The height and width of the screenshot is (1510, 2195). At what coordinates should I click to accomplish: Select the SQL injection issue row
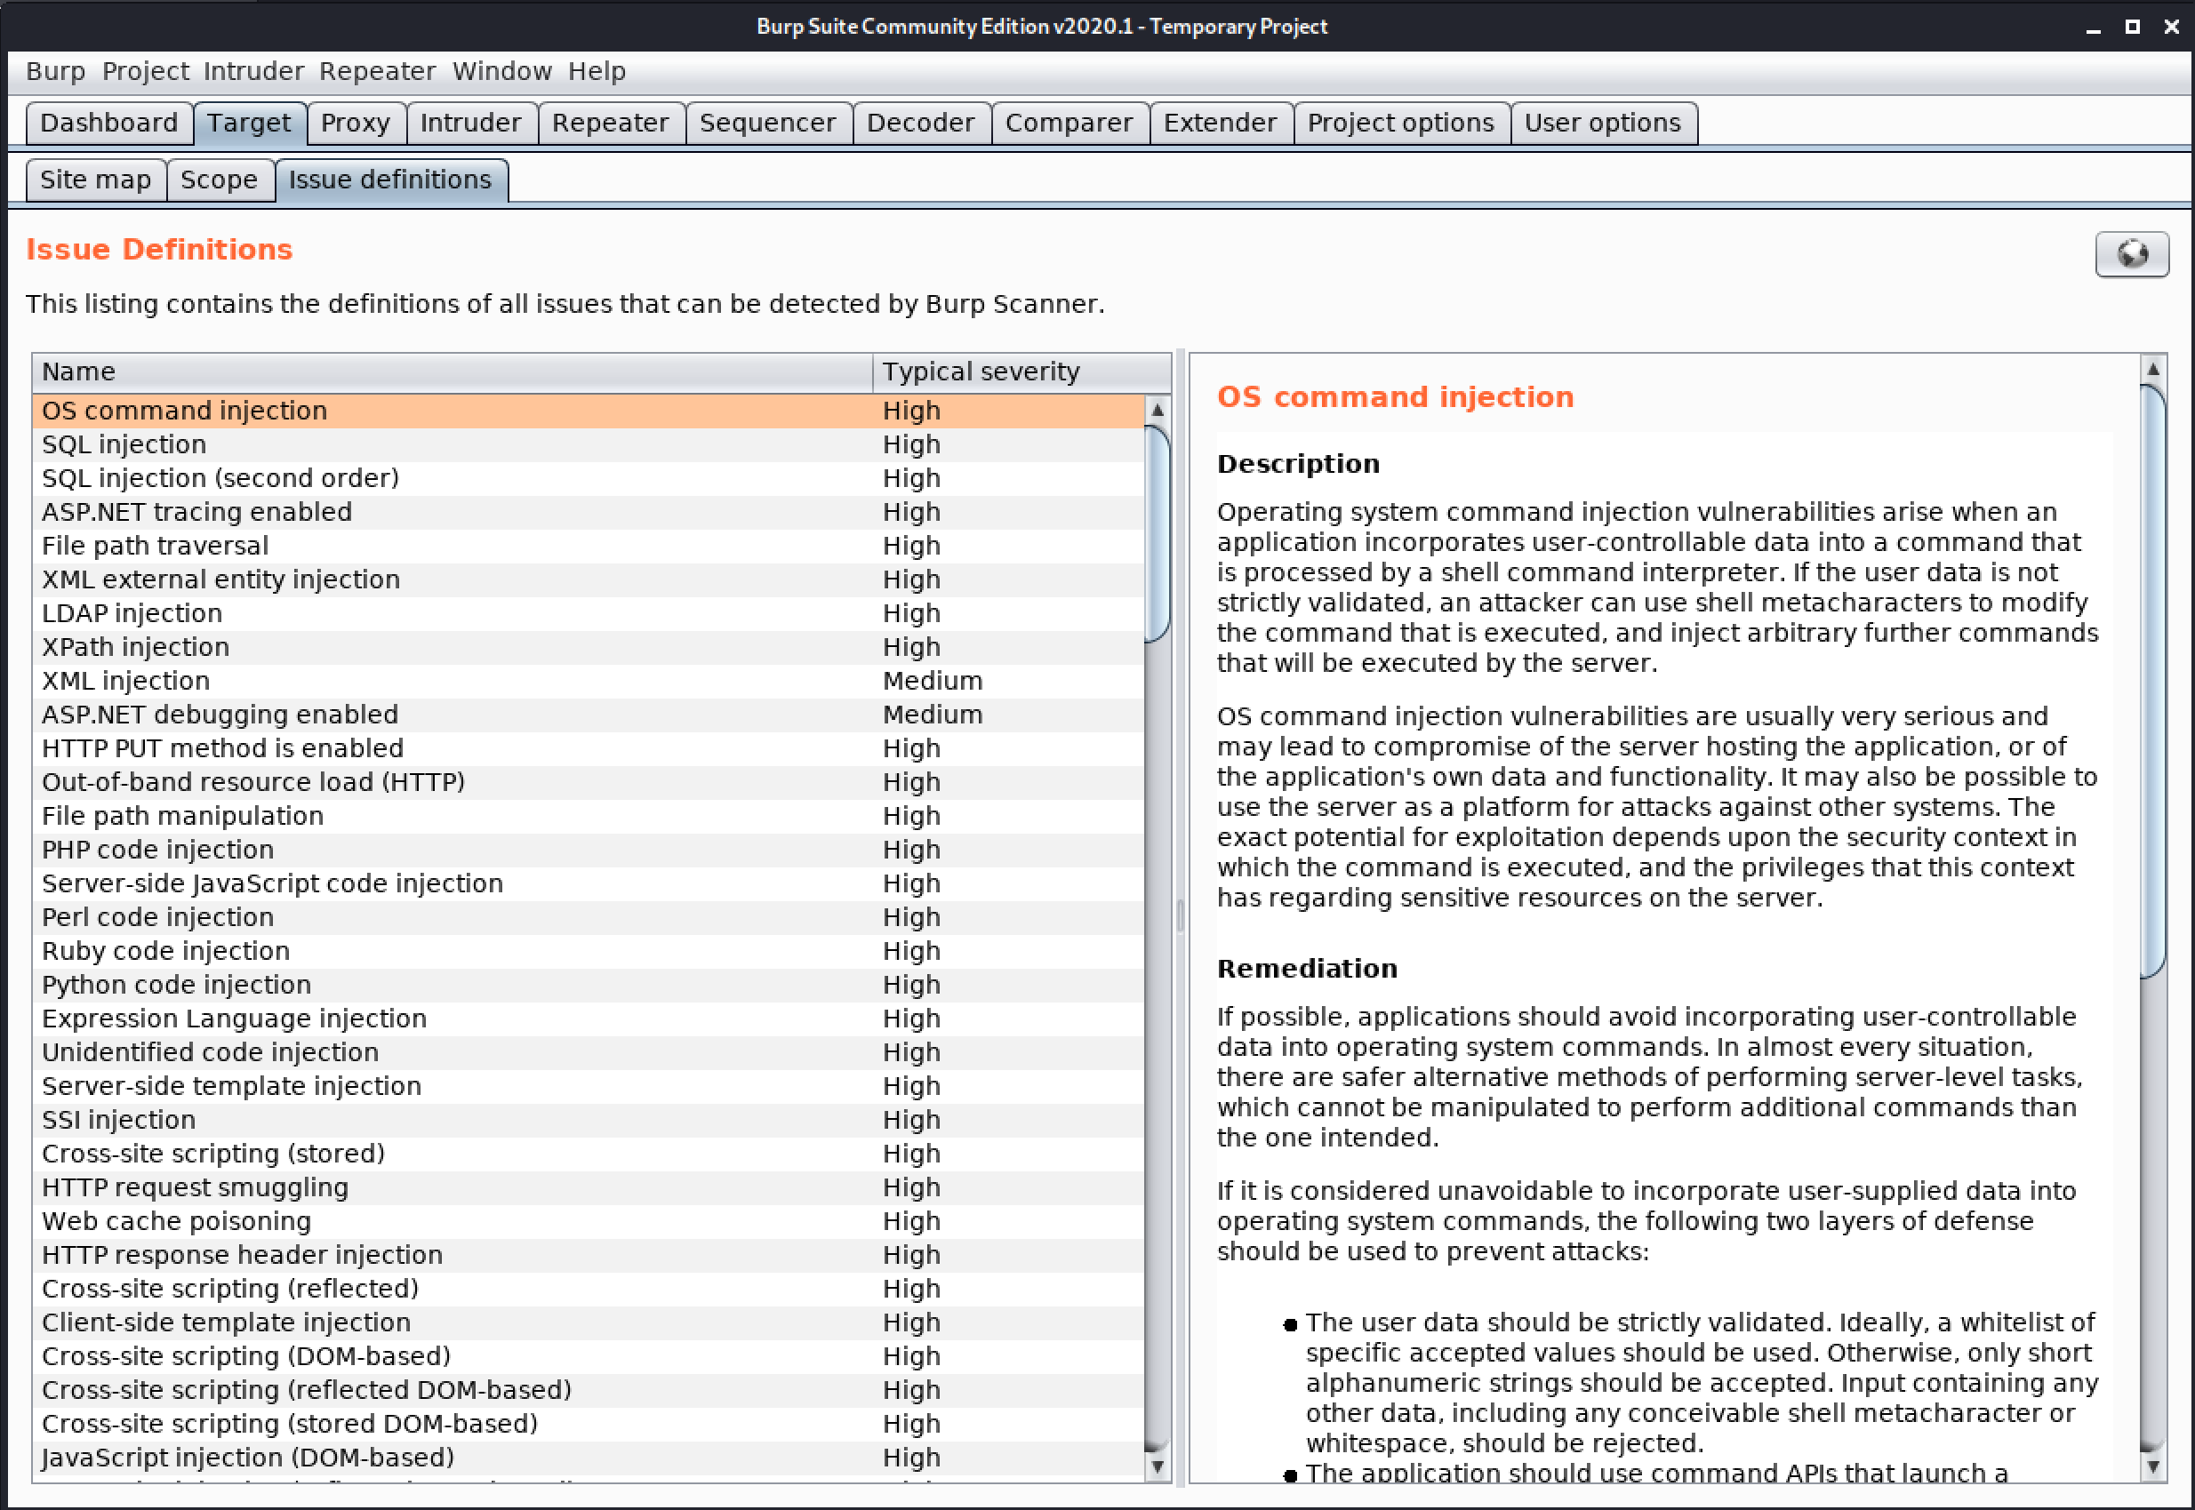click(124, 444)
